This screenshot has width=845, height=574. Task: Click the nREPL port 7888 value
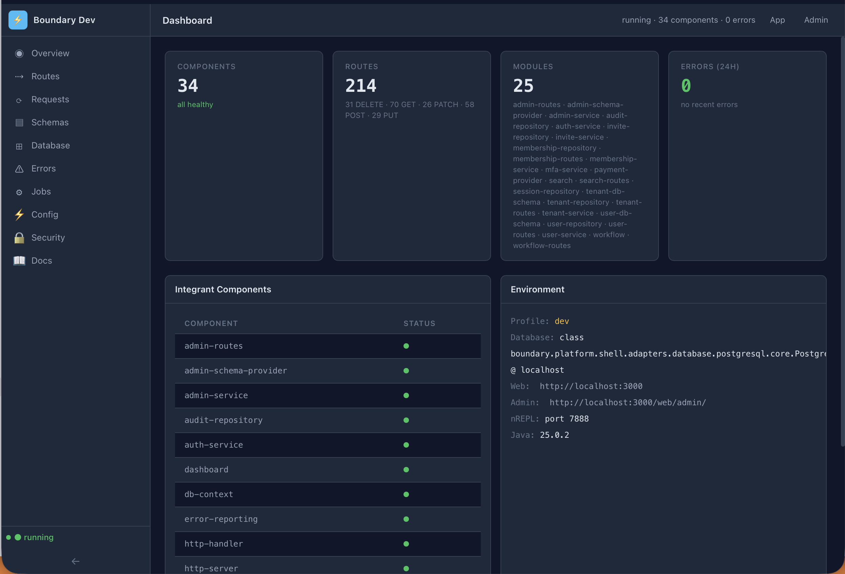[x=567, y=419]
